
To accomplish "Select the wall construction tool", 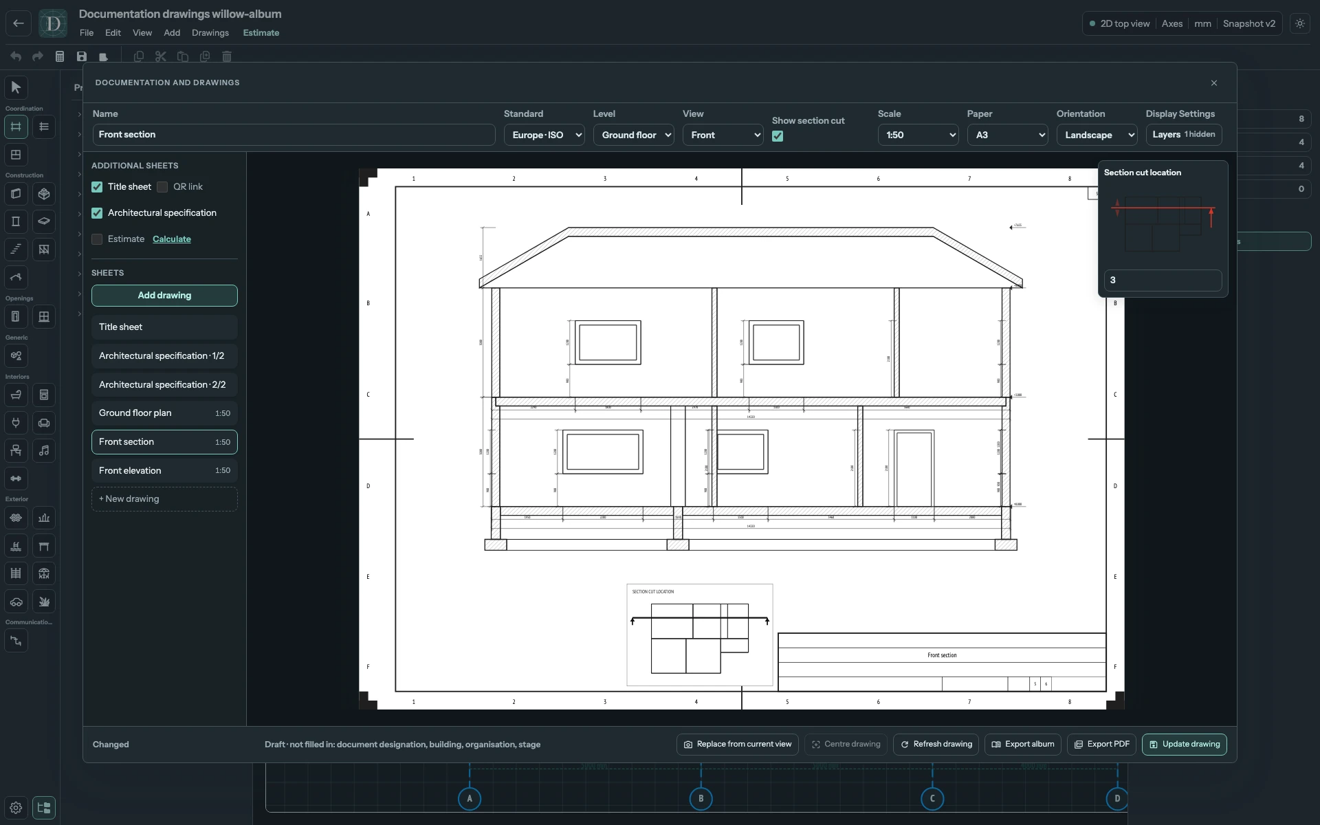I will pos(16,194).
